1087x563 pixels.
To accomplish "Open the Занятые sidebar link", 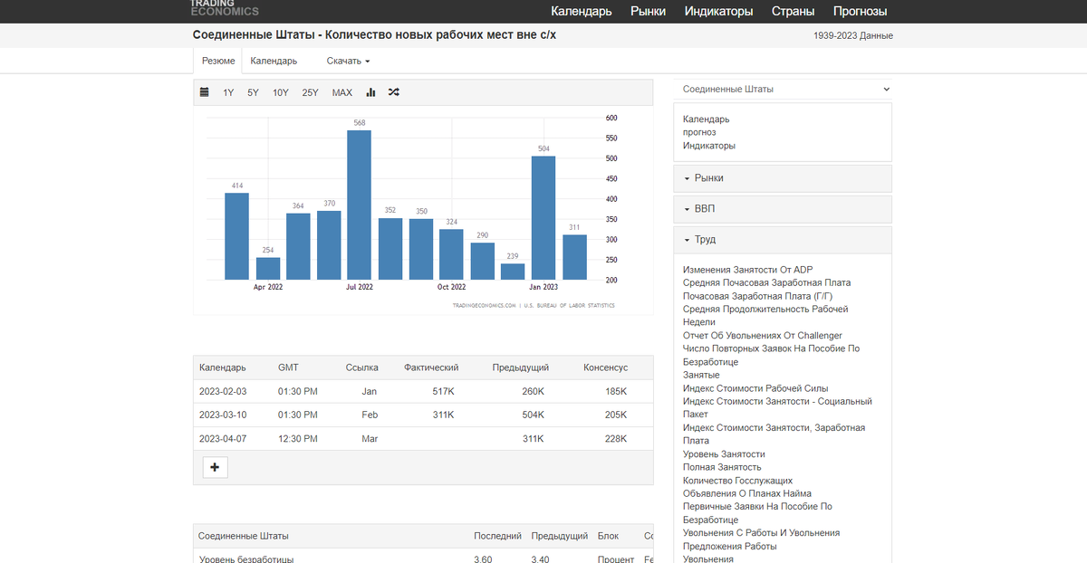I will (x=701, y=375).
